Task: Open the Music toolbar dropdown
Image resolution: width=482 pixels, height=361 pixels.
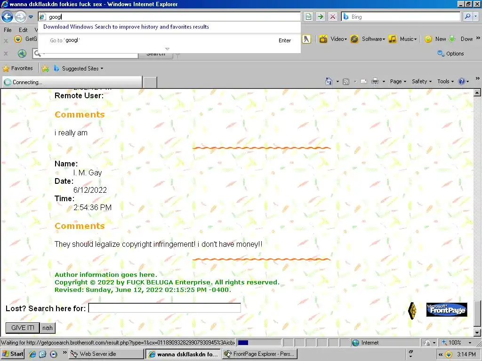Action: pos(403,39)
